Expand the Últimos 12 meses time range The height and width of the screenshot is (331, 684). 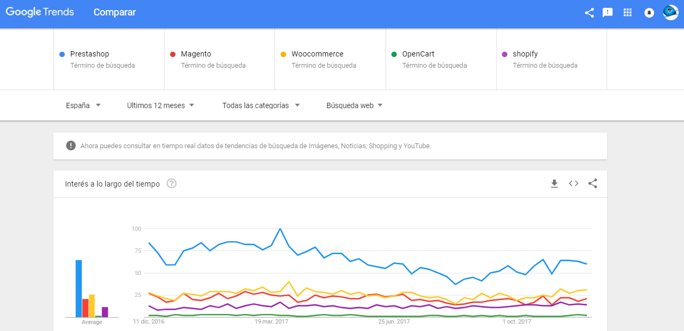point(160,106)
